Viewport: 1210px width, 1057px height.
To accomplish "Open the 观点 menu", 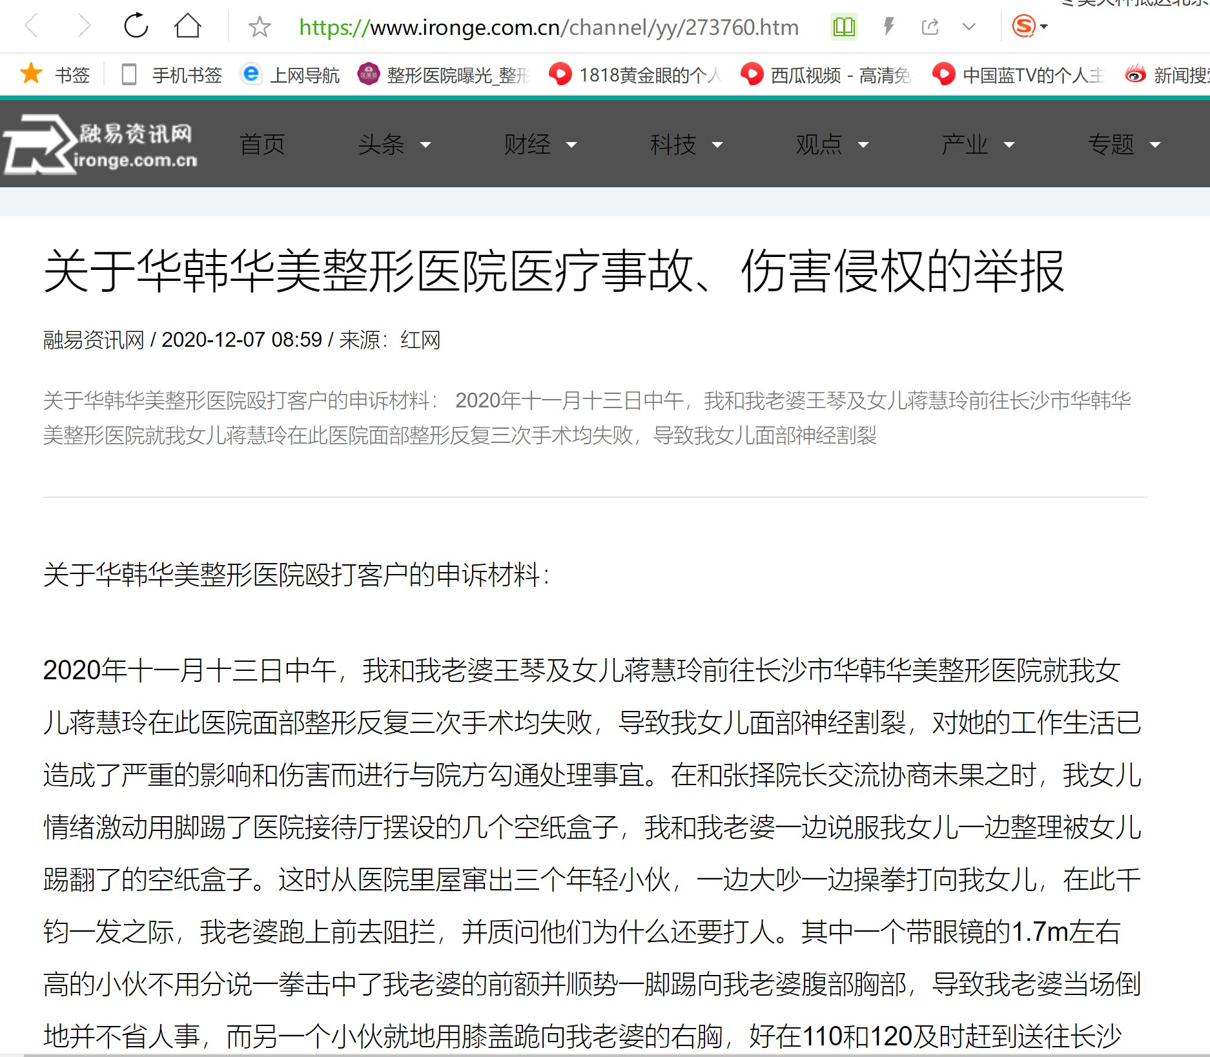I will (819, 145).
